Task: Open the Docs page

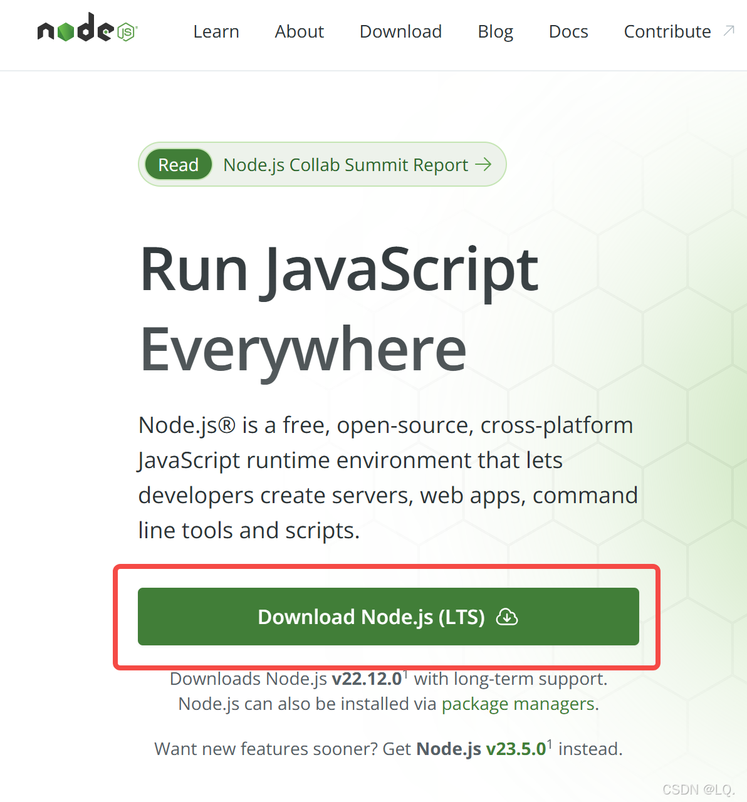Action: (x=568, y=31)
